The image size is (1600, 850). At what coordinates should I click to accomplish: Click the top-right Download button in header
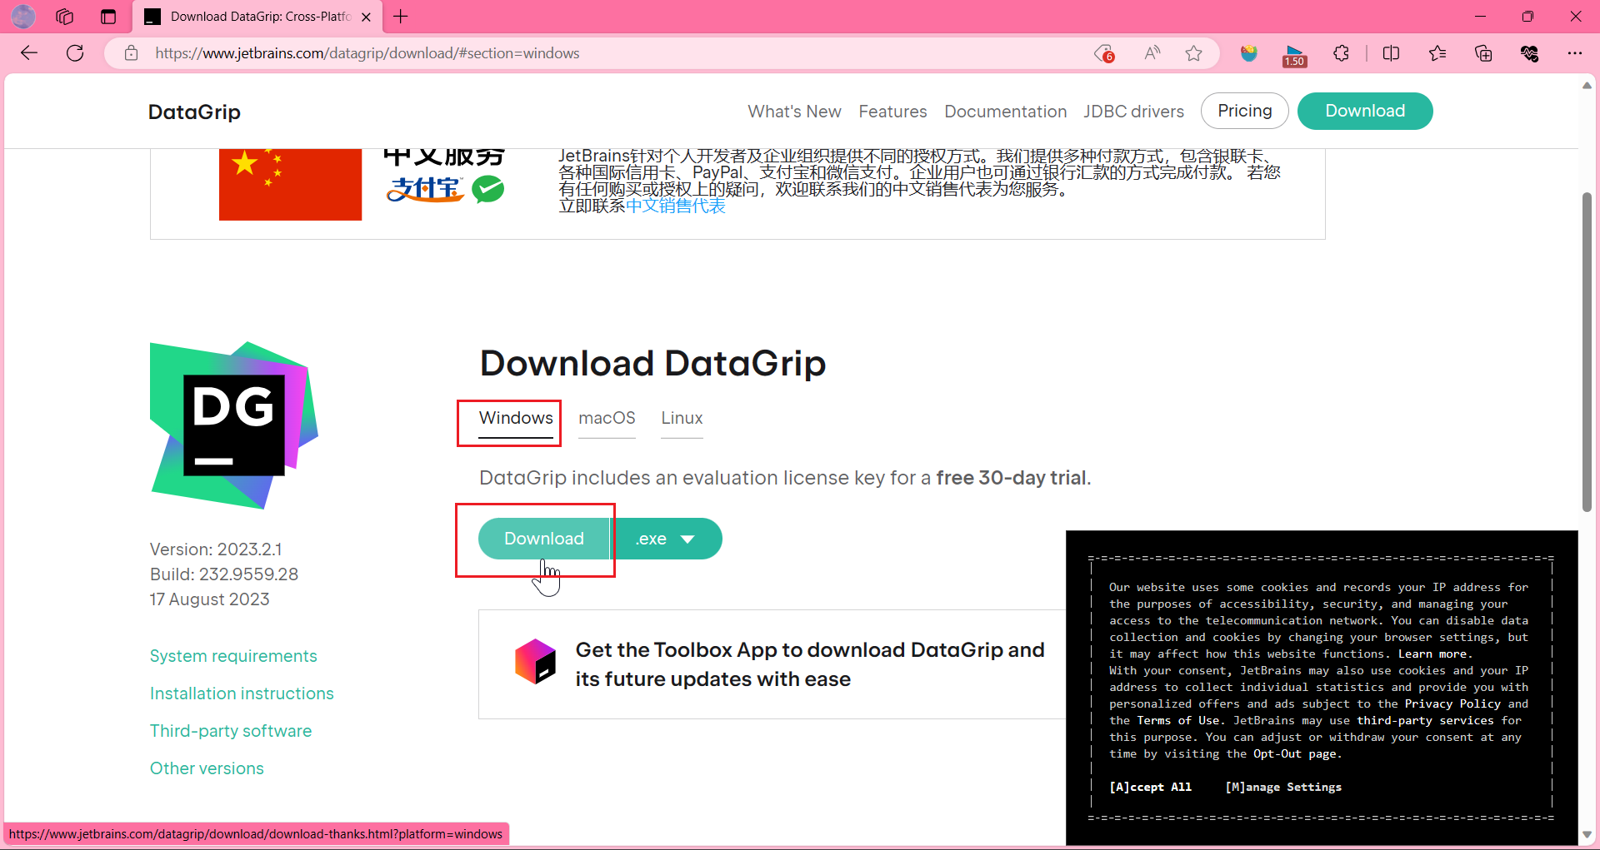click(x=1365, y=111)
